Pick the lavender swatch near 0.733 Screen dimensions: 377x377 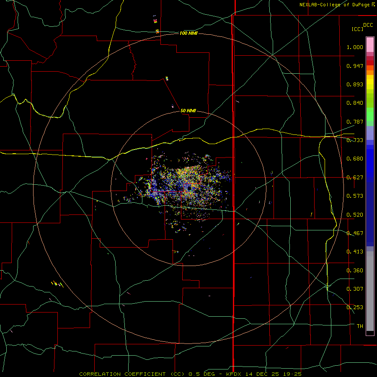[x=370, y=133]
